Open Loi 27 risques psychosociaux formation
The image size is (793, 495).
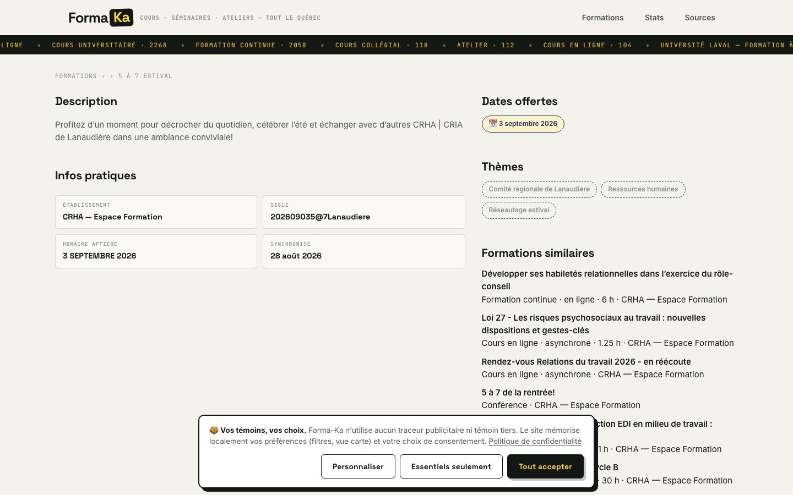pos(593,324)
